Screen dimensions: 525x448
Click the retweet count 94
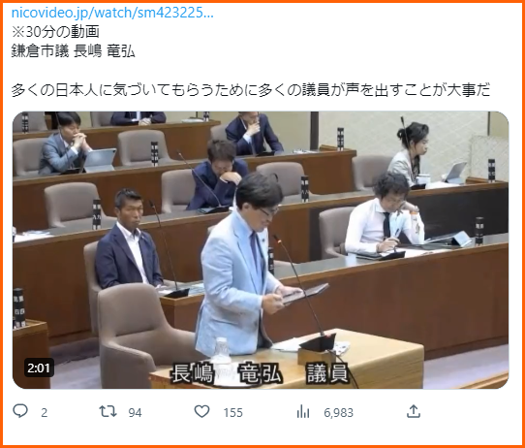coord(135,412)
